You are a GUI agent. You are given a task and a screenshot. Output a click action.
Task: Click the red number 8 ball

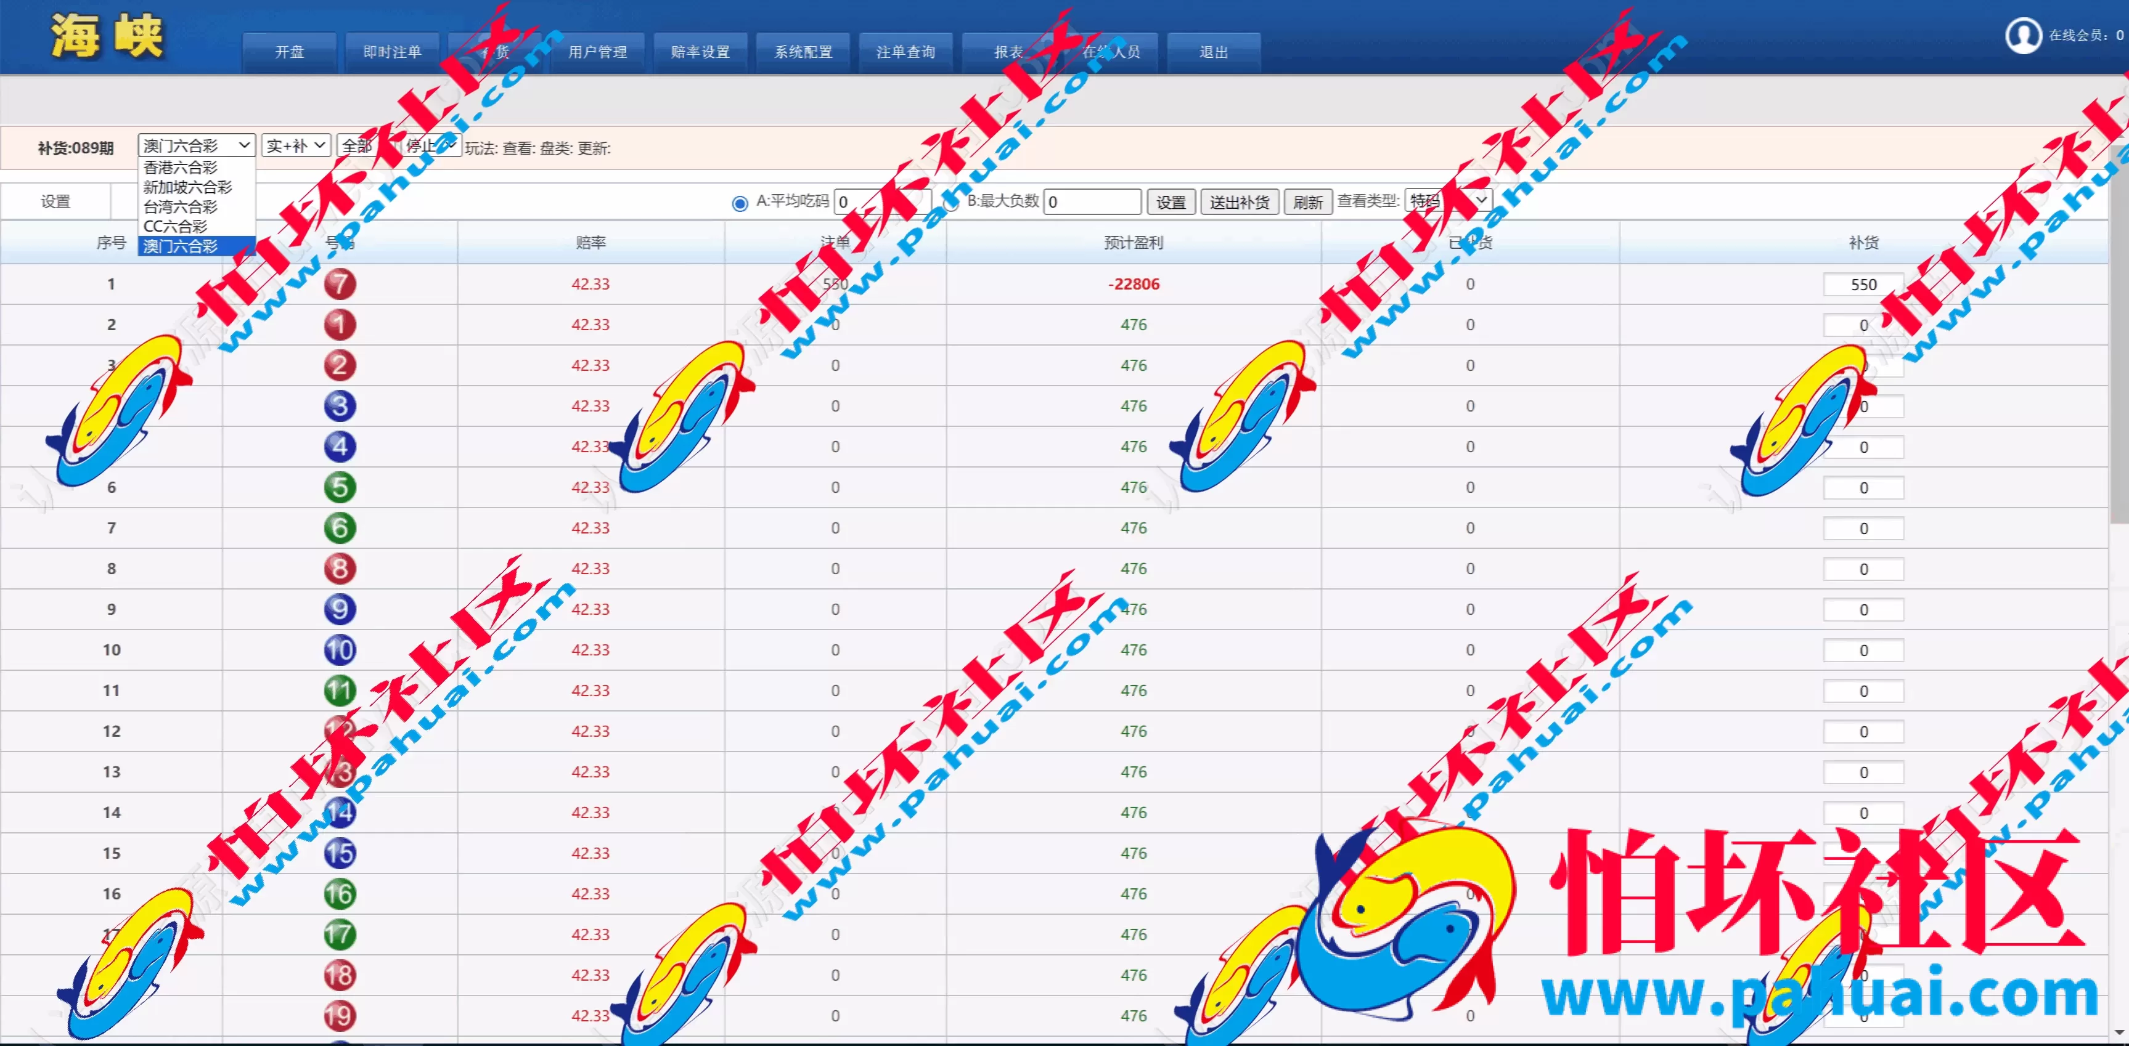coord(340,569)
